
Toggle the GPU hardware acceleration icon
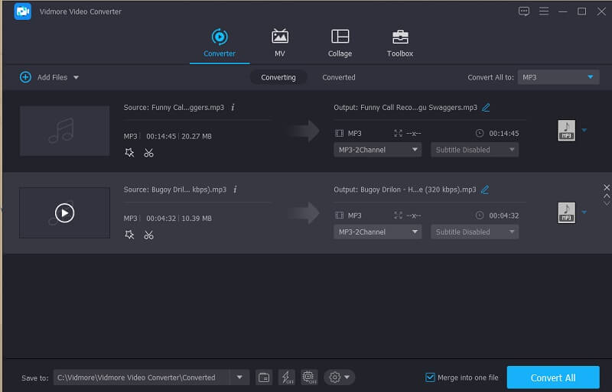pyautogui.click(x=309, y=377)
